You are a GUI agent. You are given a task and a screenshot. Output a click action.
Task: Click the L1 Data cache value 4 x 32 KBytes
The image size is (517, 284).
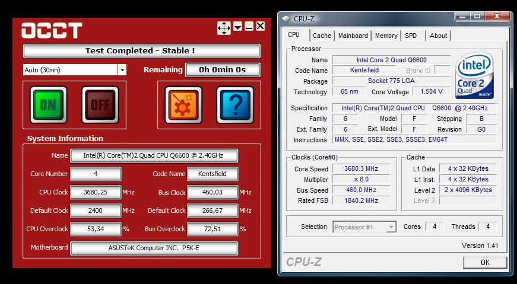click(x=468, y=169)
